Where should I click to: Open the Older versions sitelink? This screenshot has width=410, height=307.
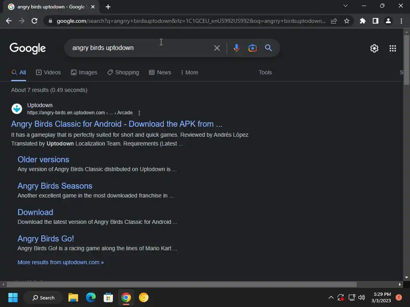43,159
